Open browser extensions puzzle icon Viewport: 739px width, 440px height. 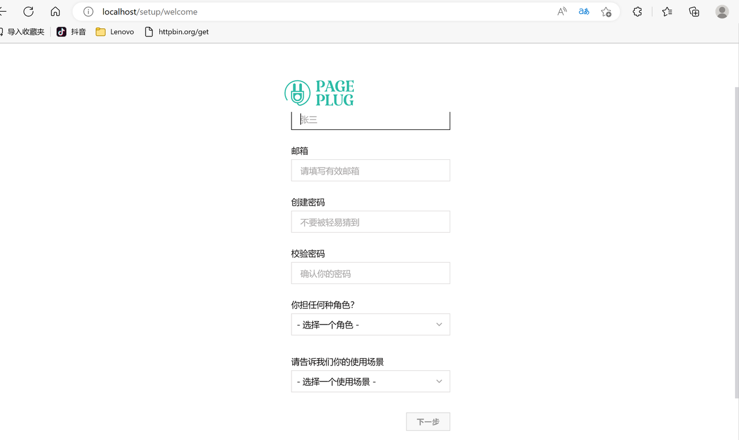click(x=637, y=12)
